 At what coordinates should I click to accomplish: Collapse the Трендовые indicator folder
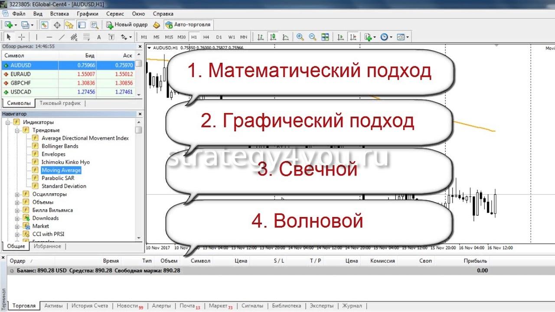(17, 130)
